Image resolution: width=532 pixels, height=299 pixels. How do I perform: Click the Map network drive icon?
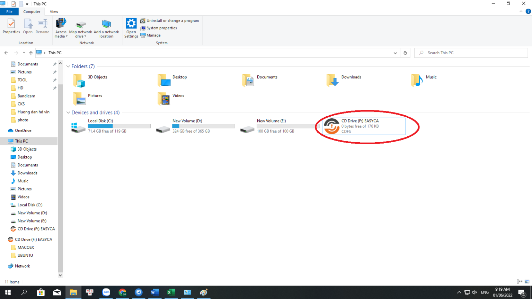coord(81,28)
